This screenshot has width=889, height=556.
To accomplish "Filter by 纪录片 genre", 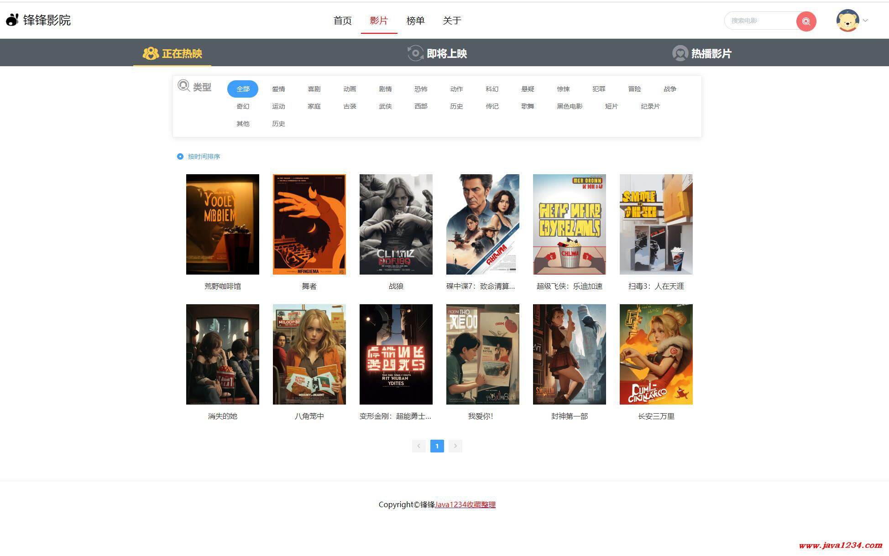I will [x=650, y=106].
